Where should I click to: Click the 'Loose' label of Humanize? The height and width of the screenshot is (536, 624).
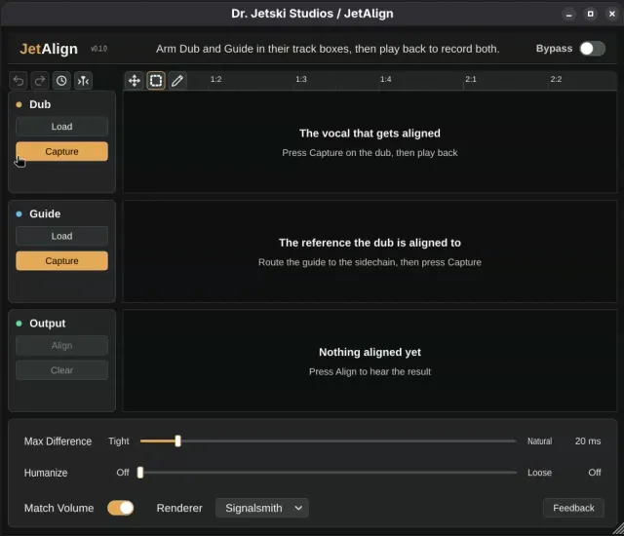pos(539,473)
